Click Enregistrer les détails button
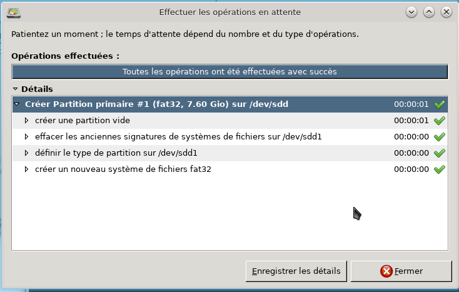The width and height of the screenshot is (459, 292). [x=296, y=271]
